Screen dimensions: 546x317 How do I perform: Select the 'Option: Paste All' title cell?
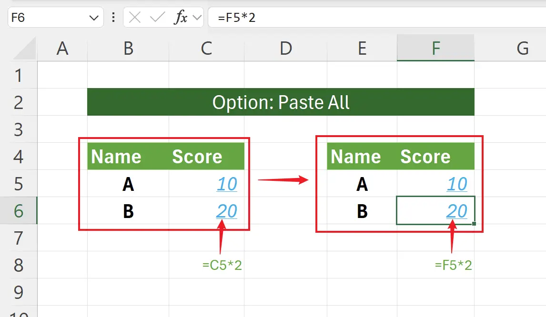pyautogui.click(x=281, y=102)
